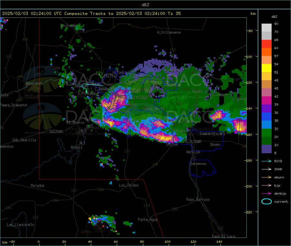Click the '2200m' elevation label
Image resolution: width=291 pixels, height=246 pixels.
click(x=86, y=232)
